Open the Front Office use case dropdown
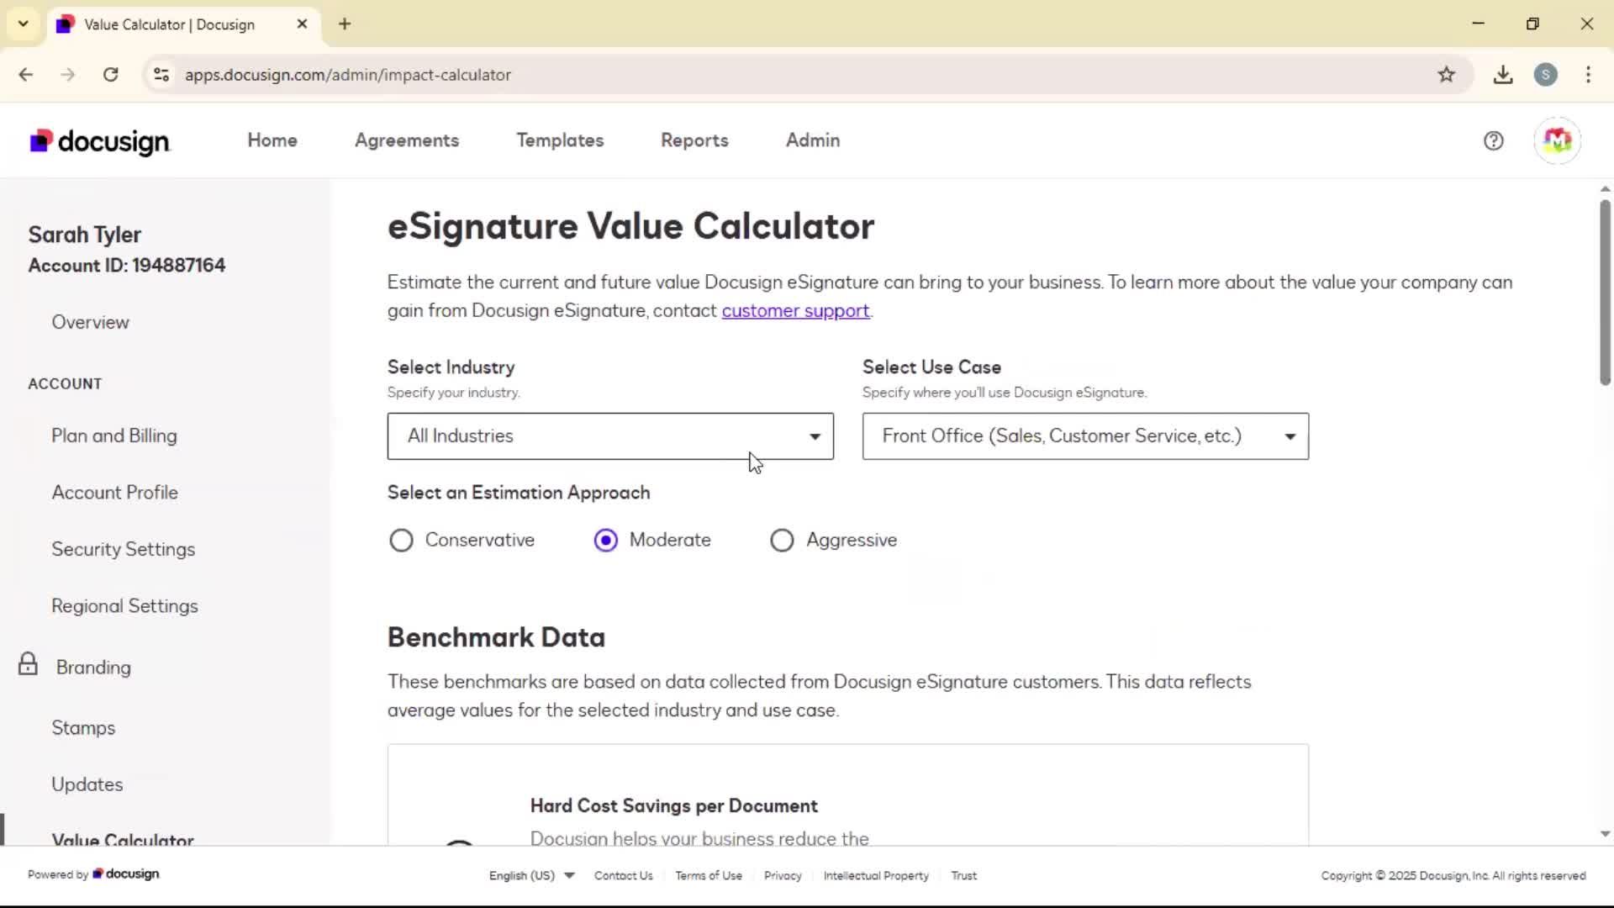The height and width of the screenshot is (908, 1614). pos(1085,436)
